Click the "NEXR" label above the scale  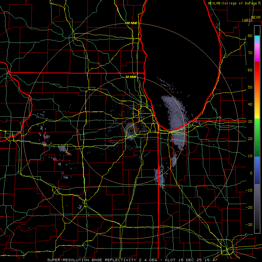(x=256, y=17)
